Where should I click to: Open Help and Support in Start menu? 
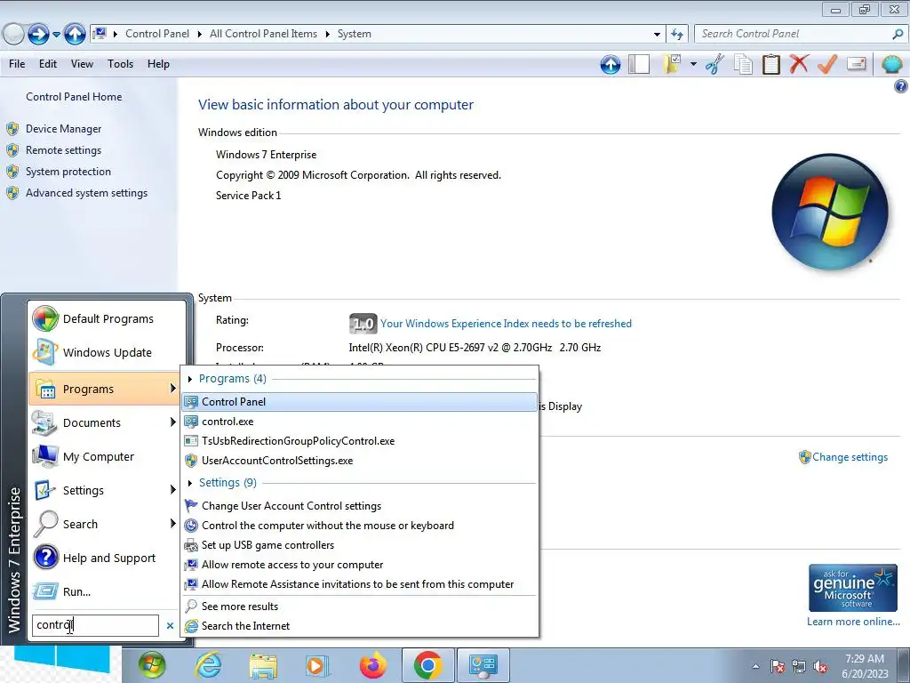click(x=105, y=558)
